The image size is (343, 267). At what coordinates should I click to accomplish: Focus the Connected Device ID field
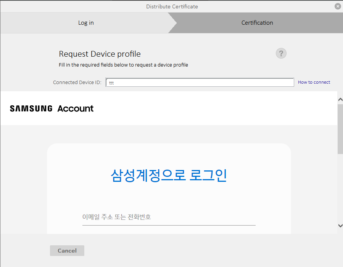pos(200,83)
